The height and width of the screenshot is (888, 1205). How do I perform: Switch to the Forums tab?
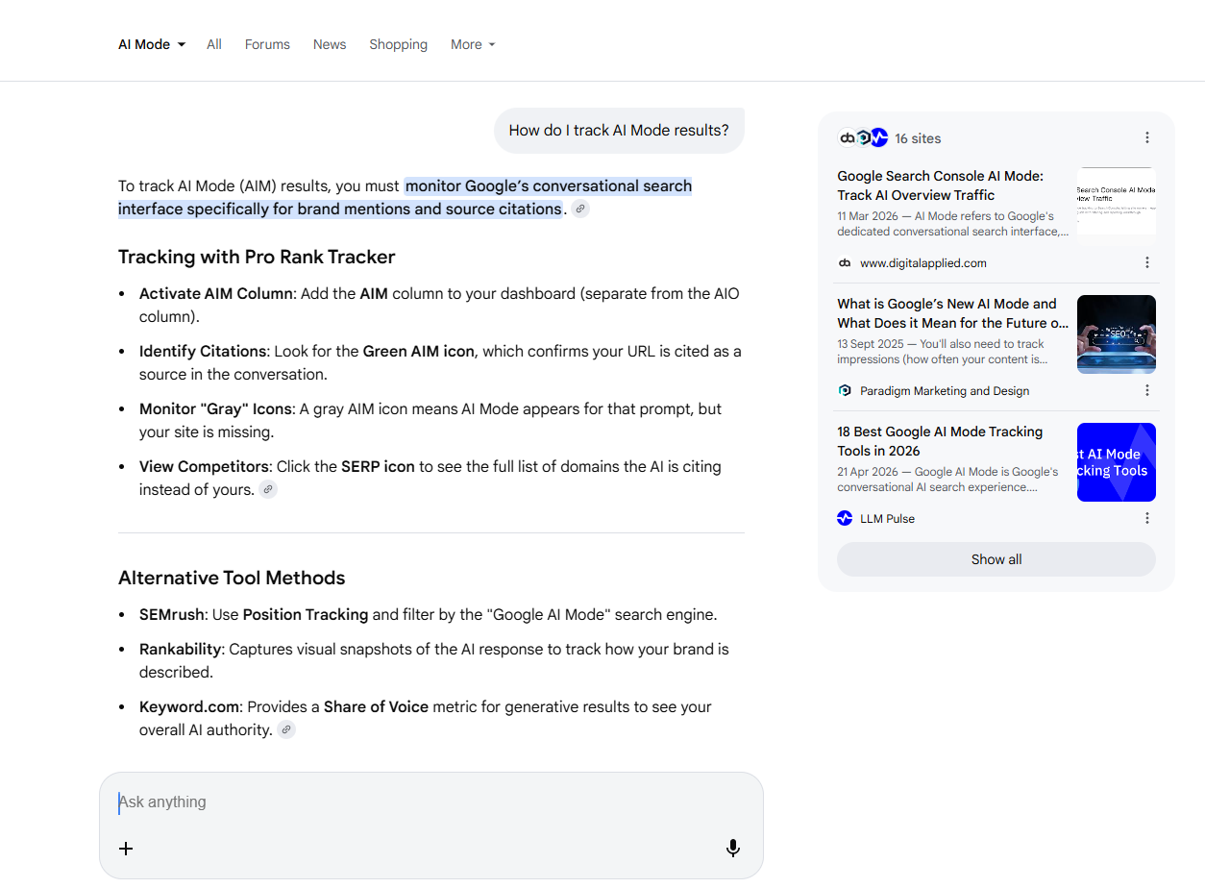tap(267, 44)
